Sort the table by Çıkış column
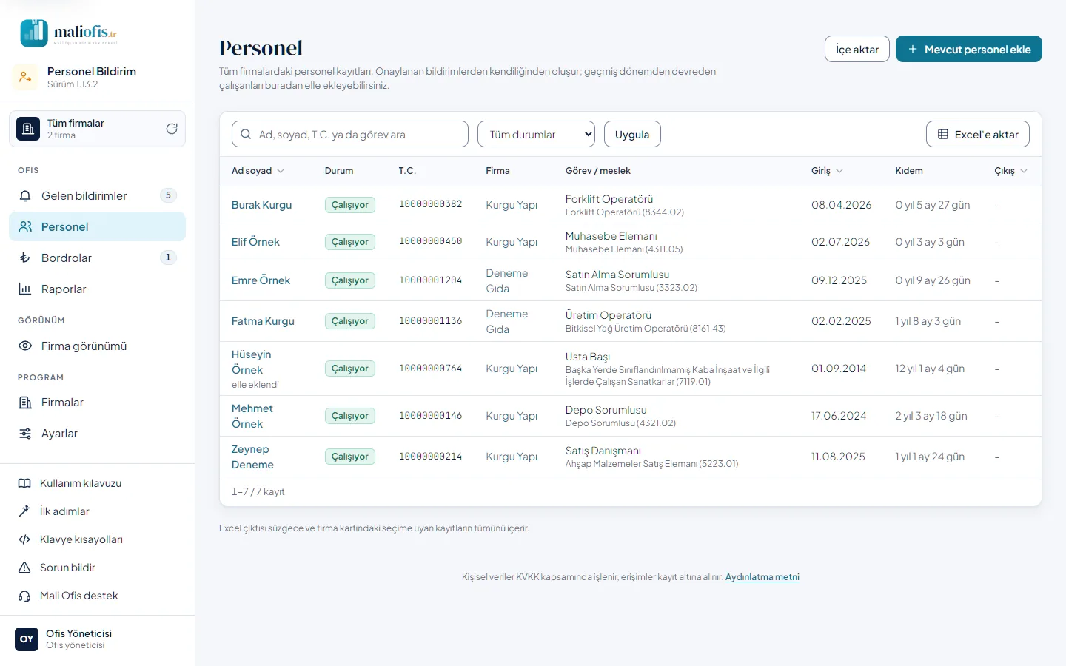This screenshot has width=1066, height=666. (x=1010, y=171)
